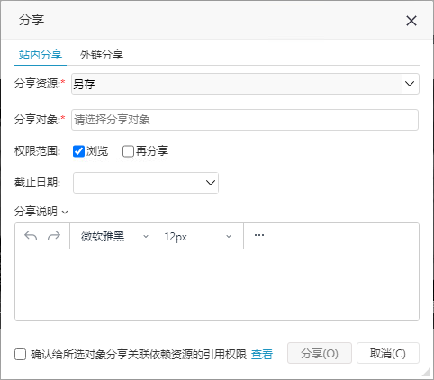Image resolution: width=434 pixels, height=380 pixels.
Task: Open the 查看 link
Action: tap(262, 355)
